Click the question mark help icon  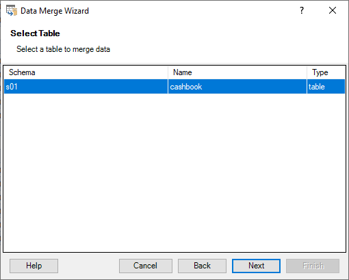pos(302,10)
